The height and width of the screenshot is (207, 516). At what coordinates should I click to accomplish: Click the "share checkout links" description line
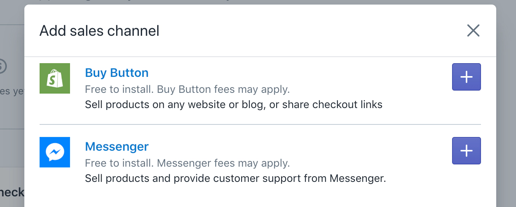[234, 104]
